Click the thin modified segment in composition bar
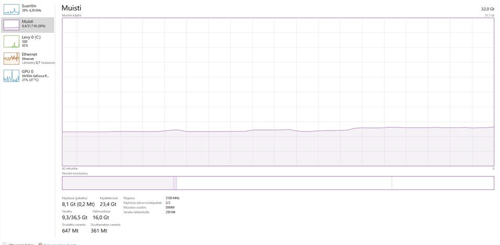 (175, 183)
